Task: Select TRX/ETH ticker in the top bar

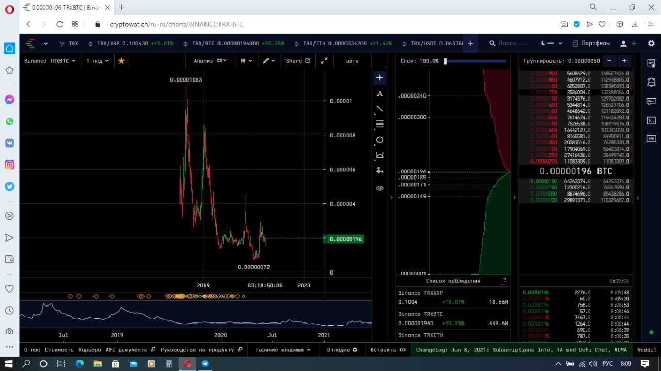Action: [343, 44]
